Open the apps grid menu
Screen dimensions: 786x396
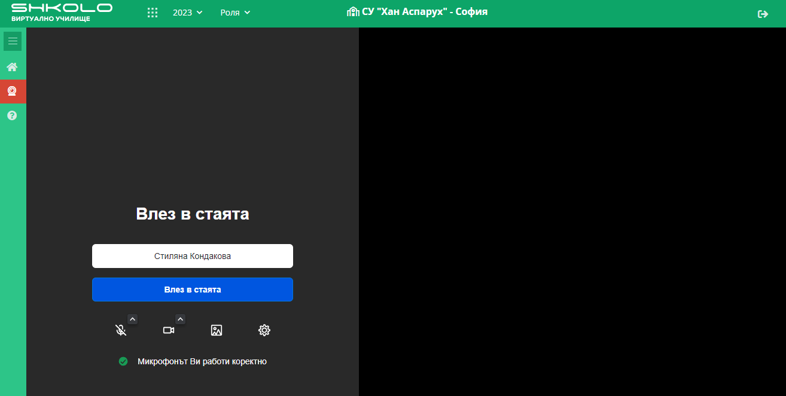tap(153, 13)
